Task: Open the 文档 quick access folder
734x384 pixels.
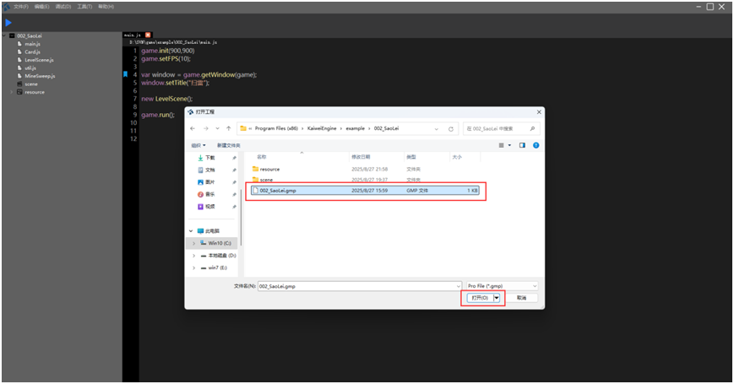Action: click(x=210, y=170)
